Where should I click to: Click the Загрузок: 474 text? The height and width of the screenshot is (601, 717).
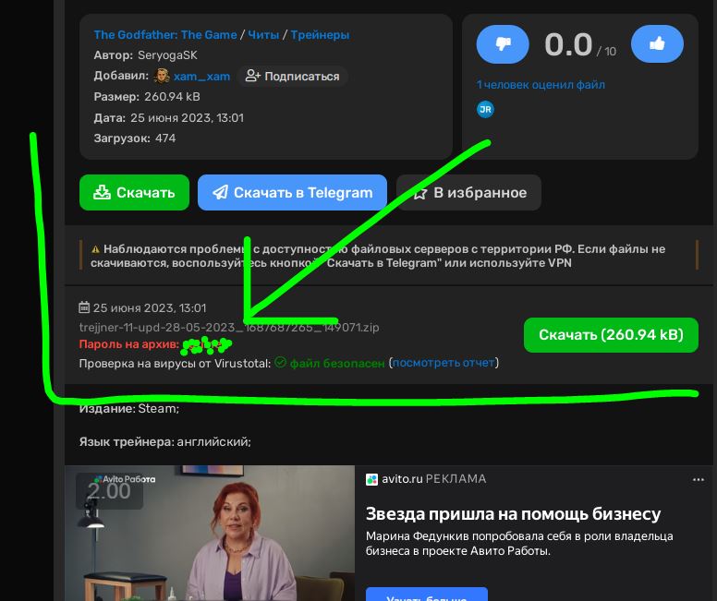point(135,138)
